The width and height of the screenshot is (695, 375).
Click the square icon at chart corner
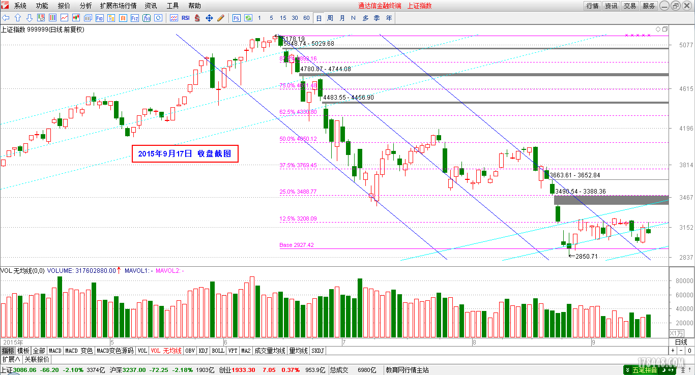coord(664,29)
